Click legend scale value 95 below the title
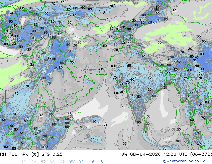The image size is (212, 164). 82,161
